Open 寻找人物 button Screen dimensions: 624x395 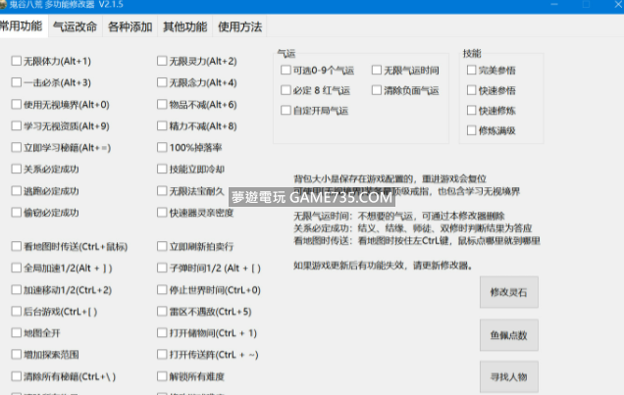[509, 376]
